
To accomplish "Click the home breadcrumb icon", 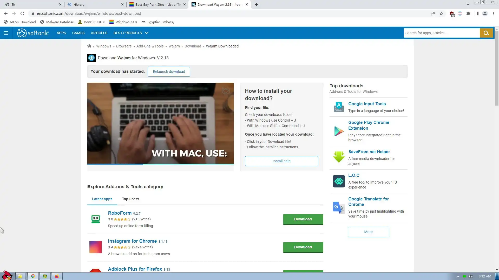I will (89, 46).
